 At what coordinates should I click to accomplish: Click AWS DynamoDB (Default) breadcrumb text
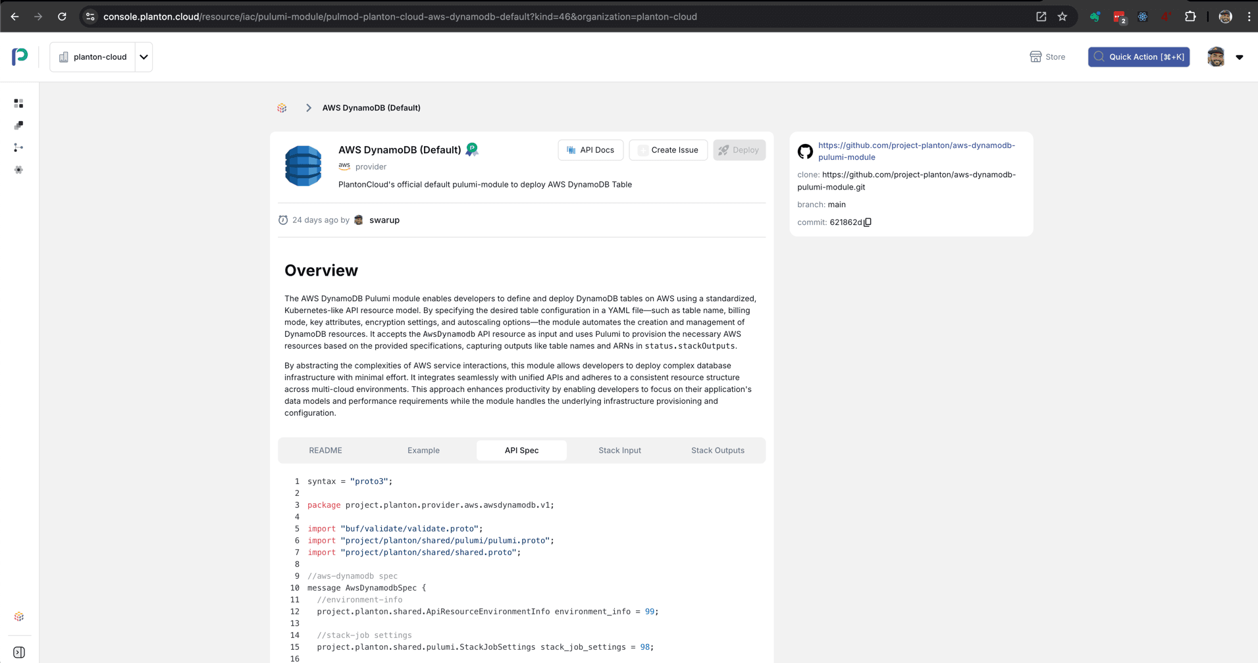(371, 108)
